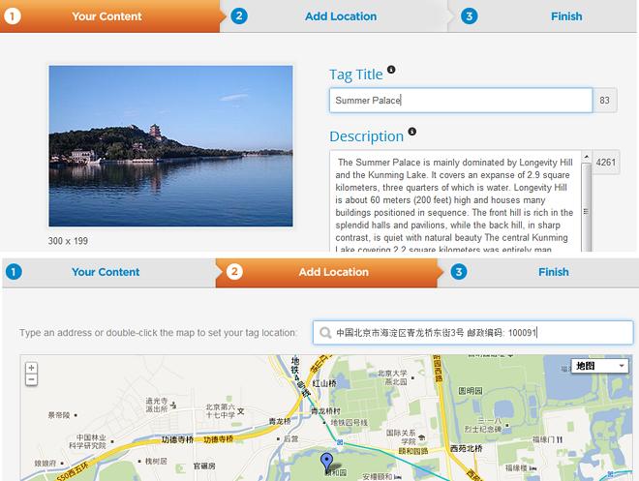
Task: Click the Tag Title info icon
Action: click(x=391, y=70)
